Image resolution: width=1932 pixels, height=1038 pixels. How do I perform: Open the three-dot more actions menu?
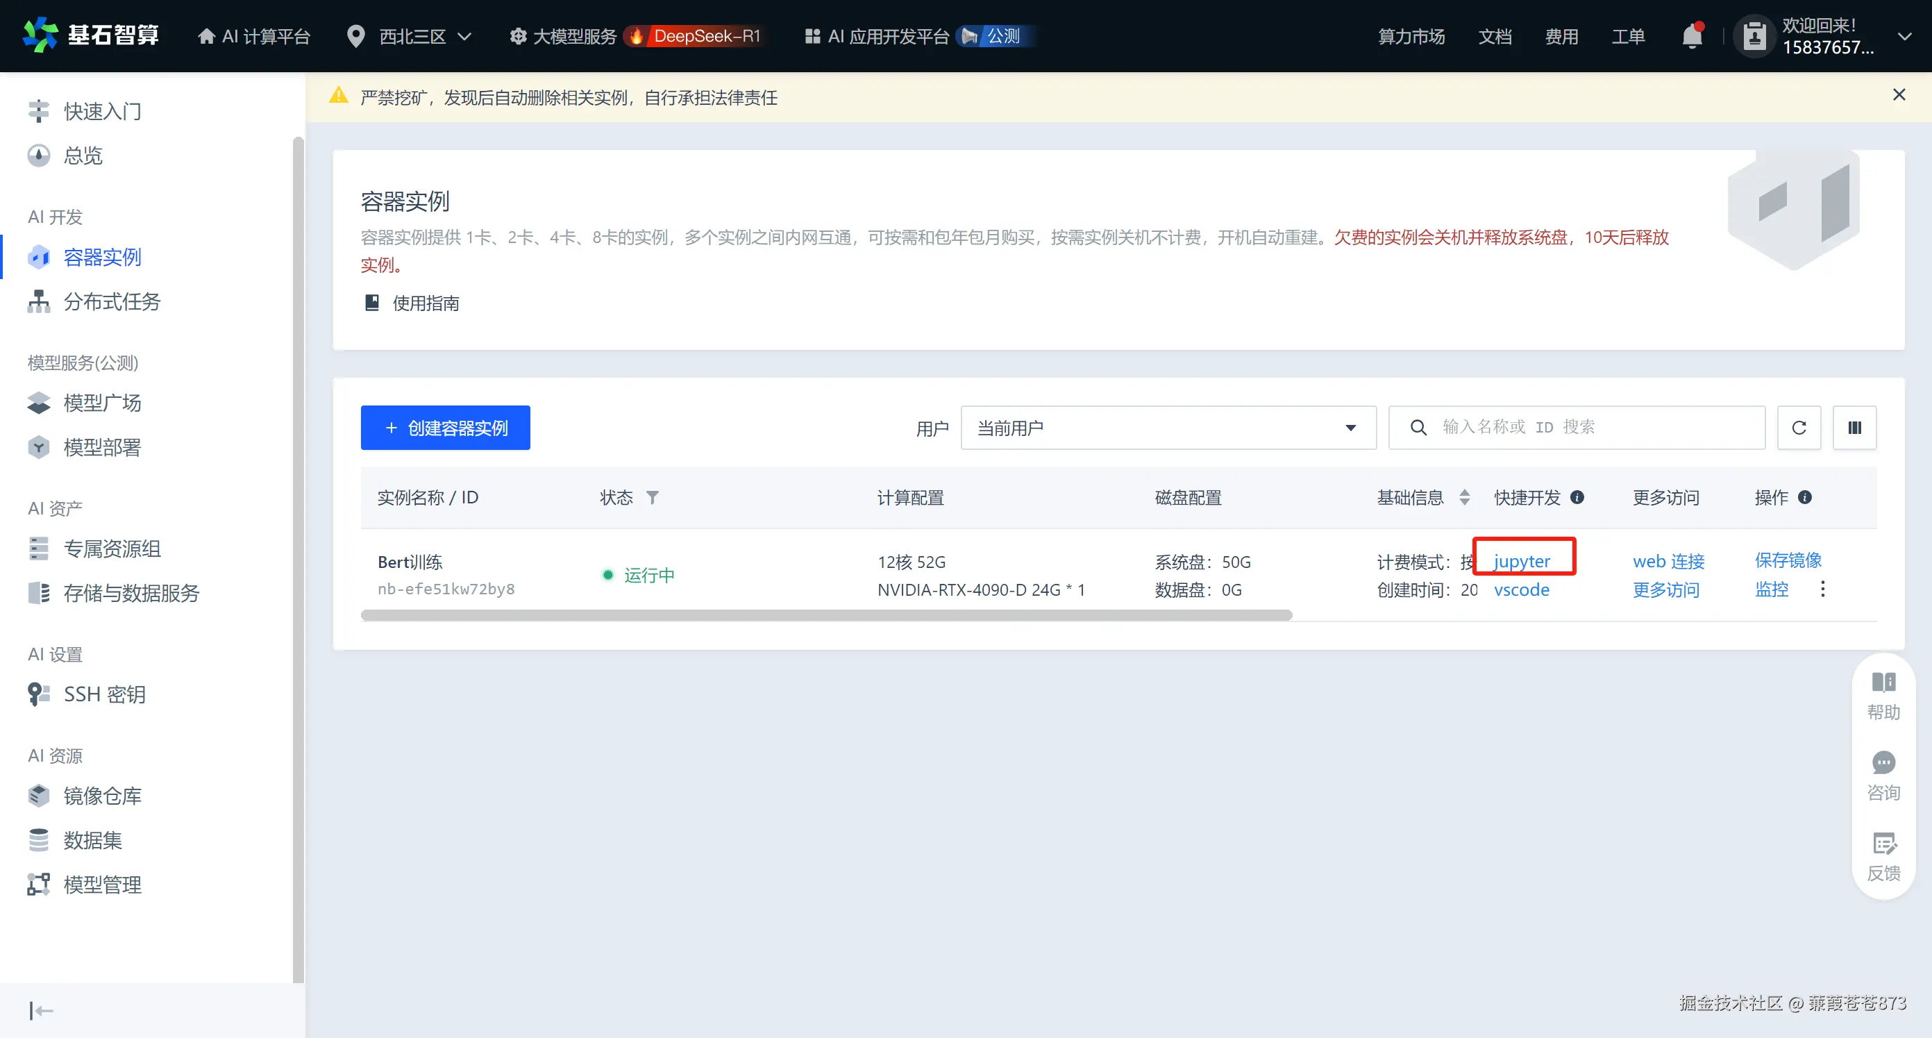[1822, 589]
